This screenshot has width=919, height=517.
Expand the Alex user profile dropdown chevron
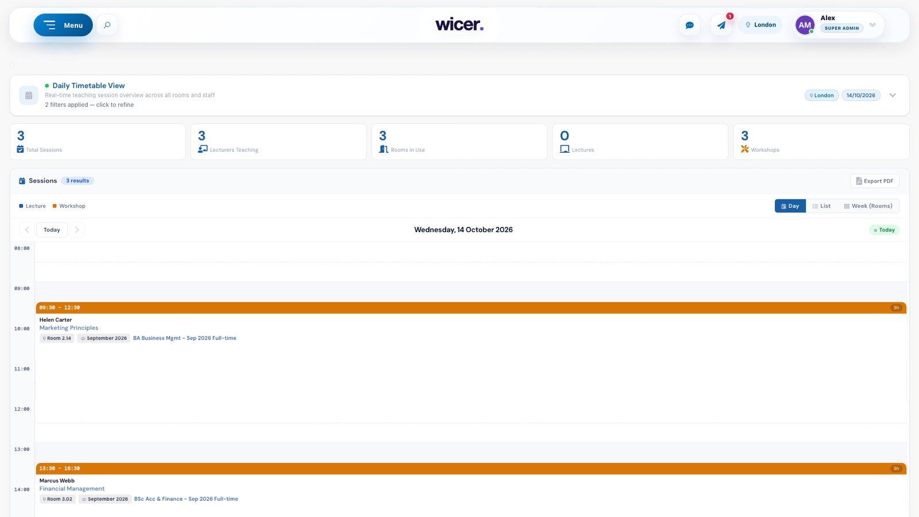pos(872,25)
